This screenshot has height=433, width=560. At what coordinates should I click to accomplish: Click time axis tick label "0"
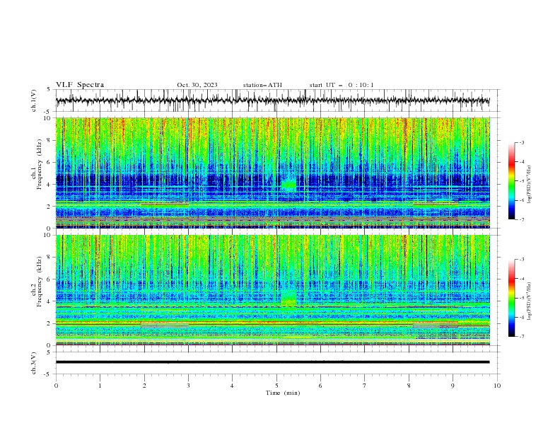pyautogui.click(x=56, y=386)
